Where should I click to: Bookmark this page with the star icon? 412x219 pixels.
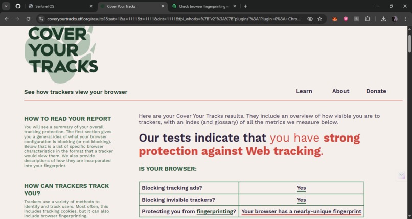(x=319, y=19)
